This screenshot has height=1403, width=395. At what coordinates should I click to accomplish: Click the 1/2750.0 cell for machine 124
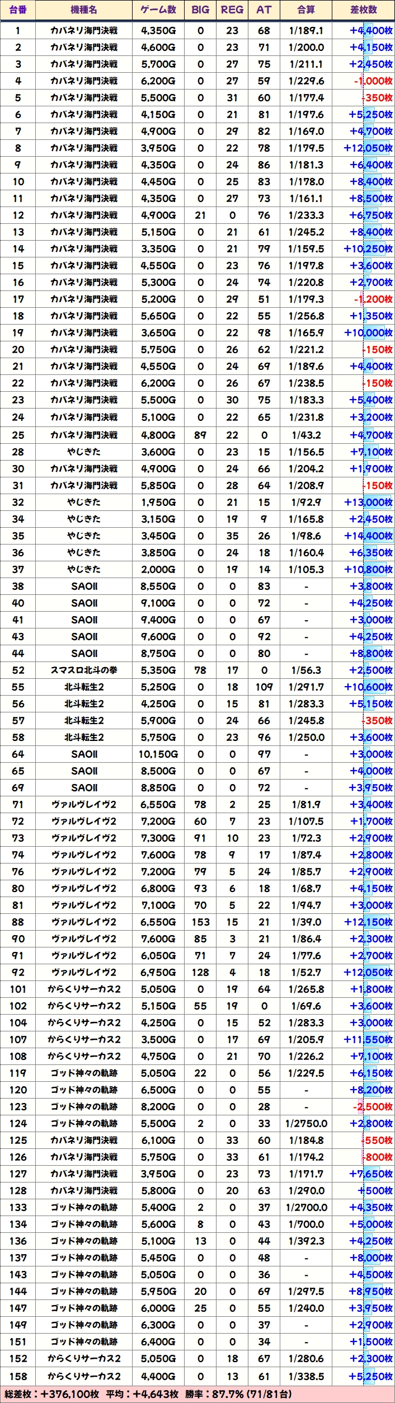point(306,1123)
